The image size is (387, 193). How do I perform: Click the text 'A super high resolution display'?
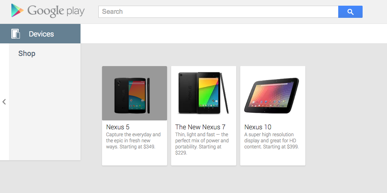pyautogui.click(x=269, y=137)
